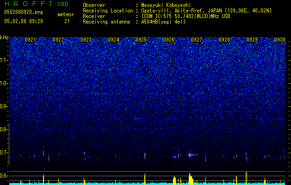Click the 0.6 kHz axis label
The image size is (291, 185).
point(4,176)
